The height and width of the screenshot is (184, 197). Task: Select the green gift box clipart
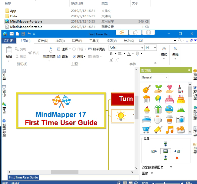tap(158, 109)
